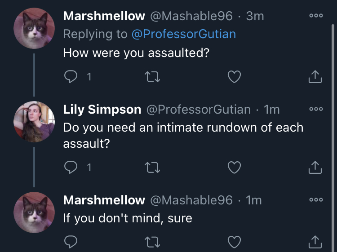
Task: View Lily Simpson's profile photo
Action: pyautogui.click(x=34, y=122)
